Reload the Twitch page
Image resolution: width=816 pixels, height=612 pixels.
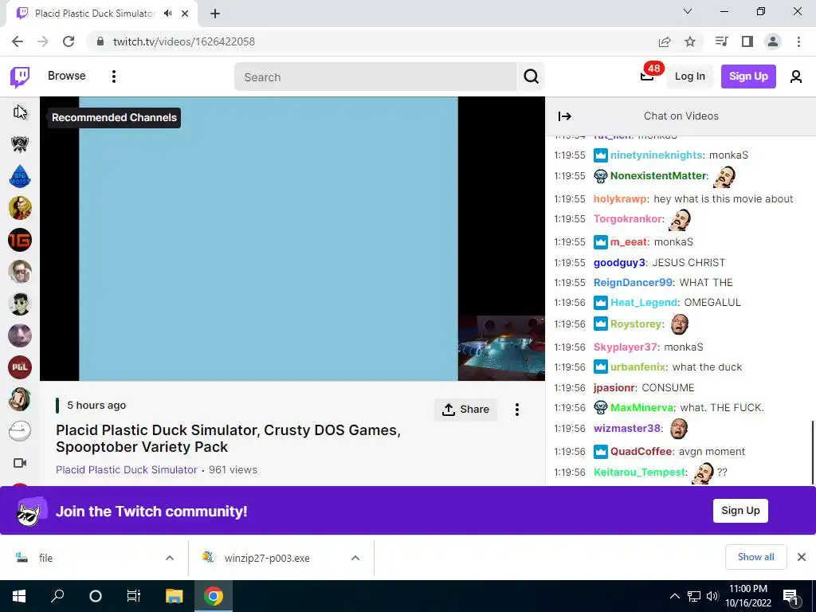click(x=69, y=41)
